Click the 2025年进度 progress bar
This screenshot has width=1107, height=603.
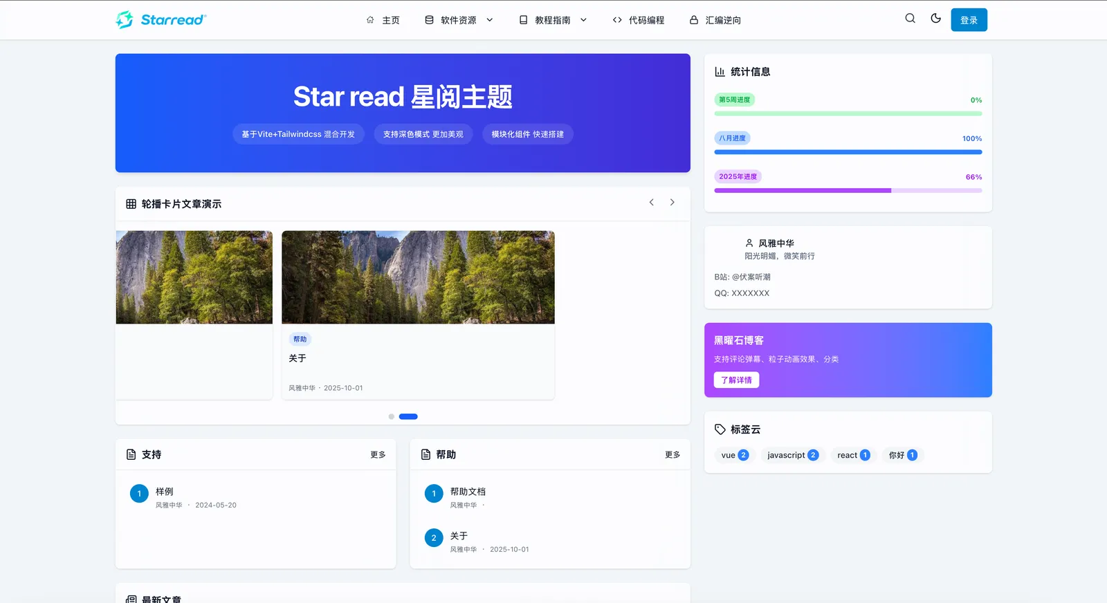point(848,190)
